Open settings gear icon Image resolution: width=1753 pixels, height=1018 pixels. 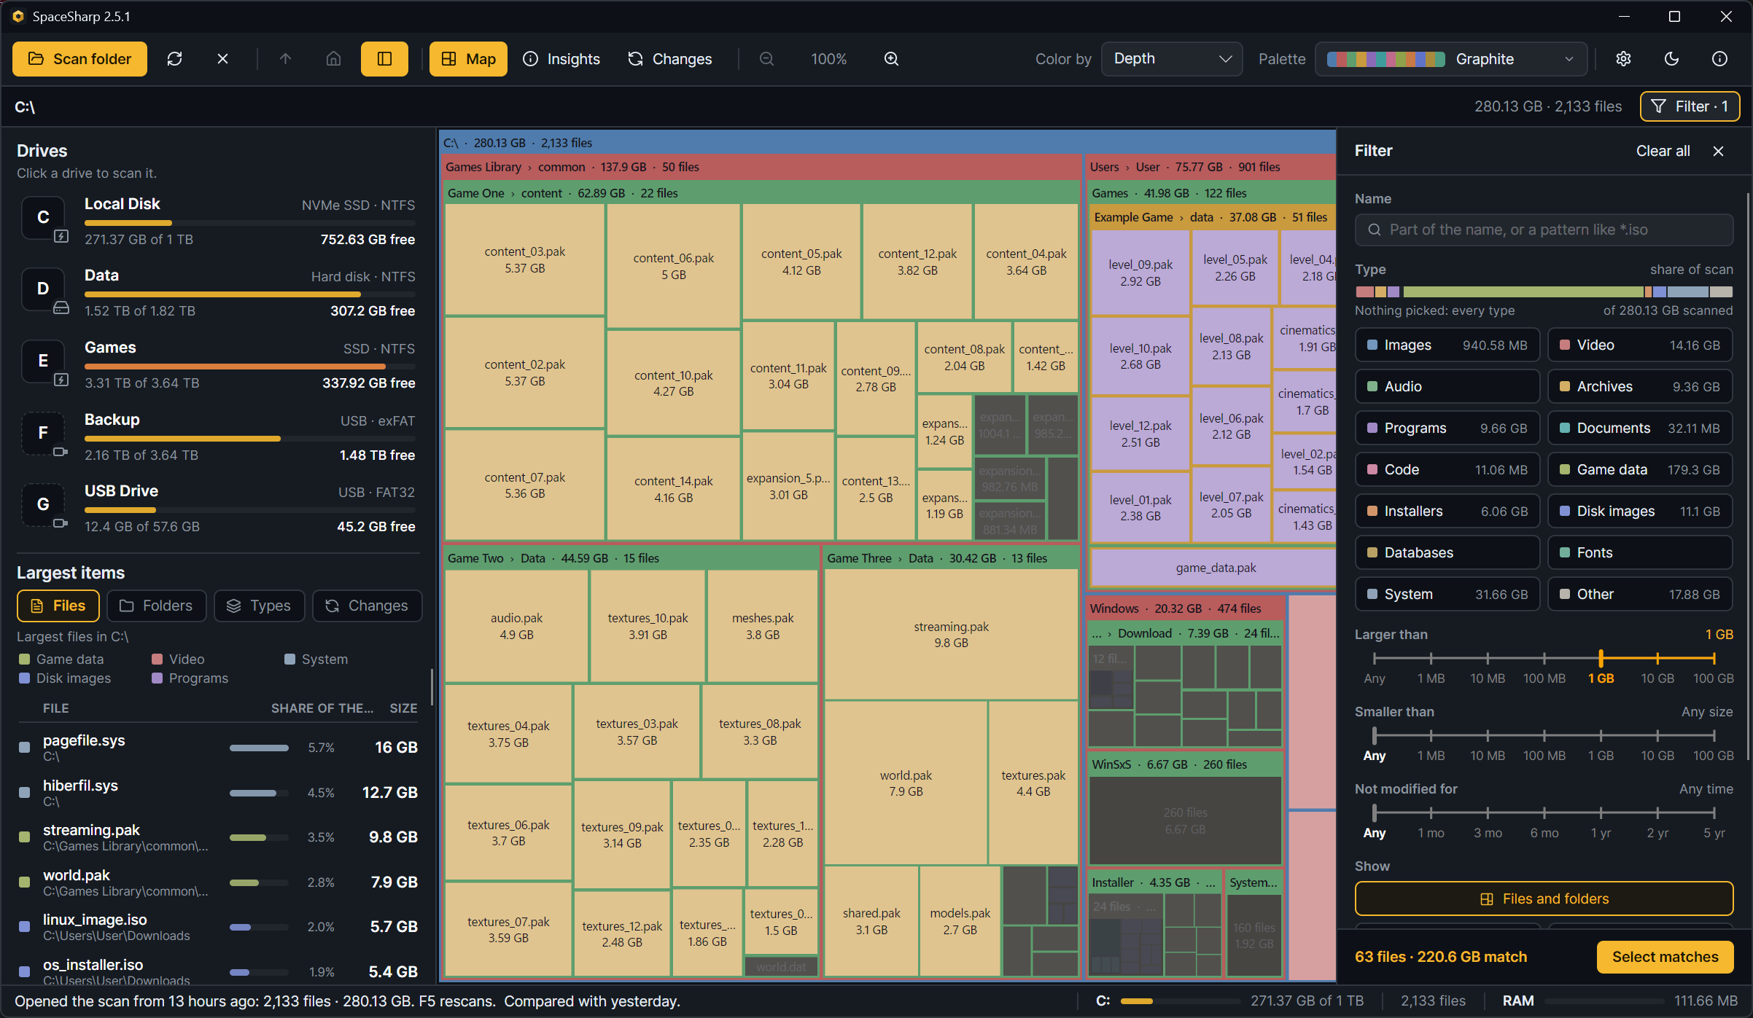[x=1623, y=59]
